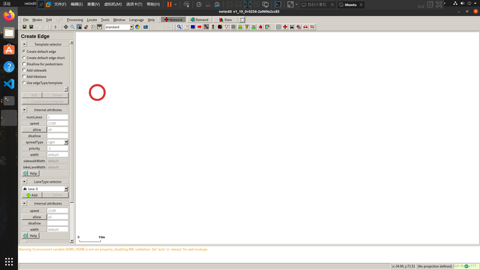The width and height of the screenshot is (480, 270).
Task: Click the edge allow attribute button
Action: [35, 129]
